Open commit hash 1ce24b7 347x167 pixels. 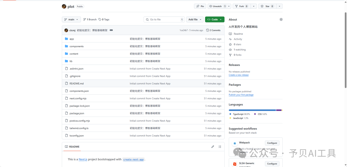pos(184,30)
